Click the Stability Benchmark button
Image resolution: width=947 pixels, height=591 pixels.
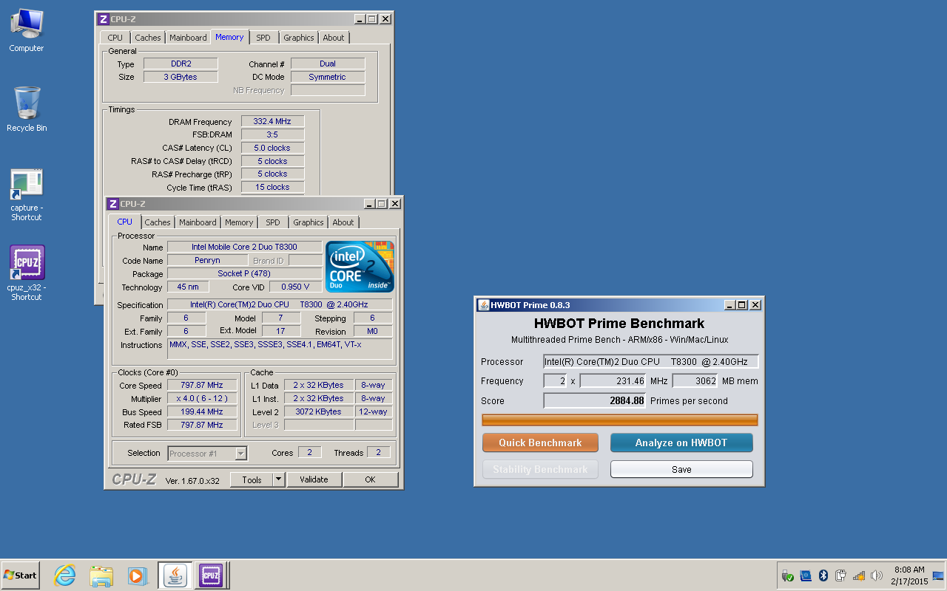pos(540,469)
